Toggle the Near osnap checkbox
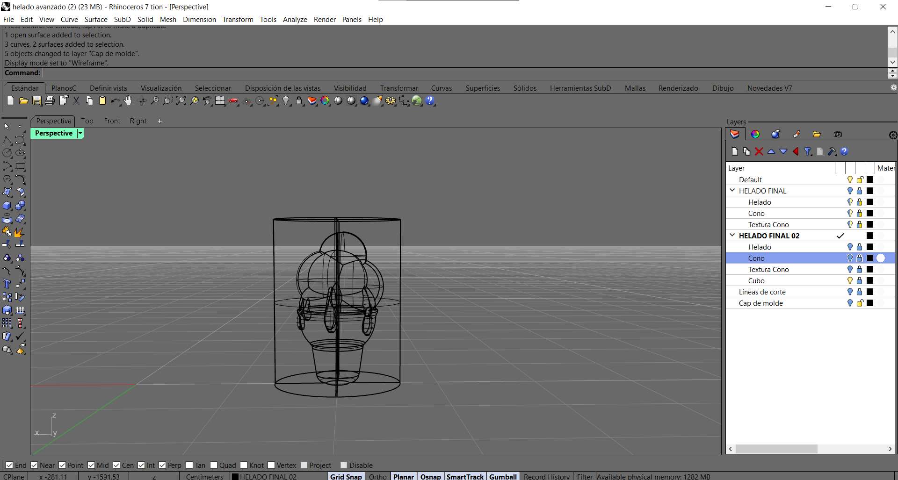This screenshot has width=898, height=480. [x=34, y=465]
